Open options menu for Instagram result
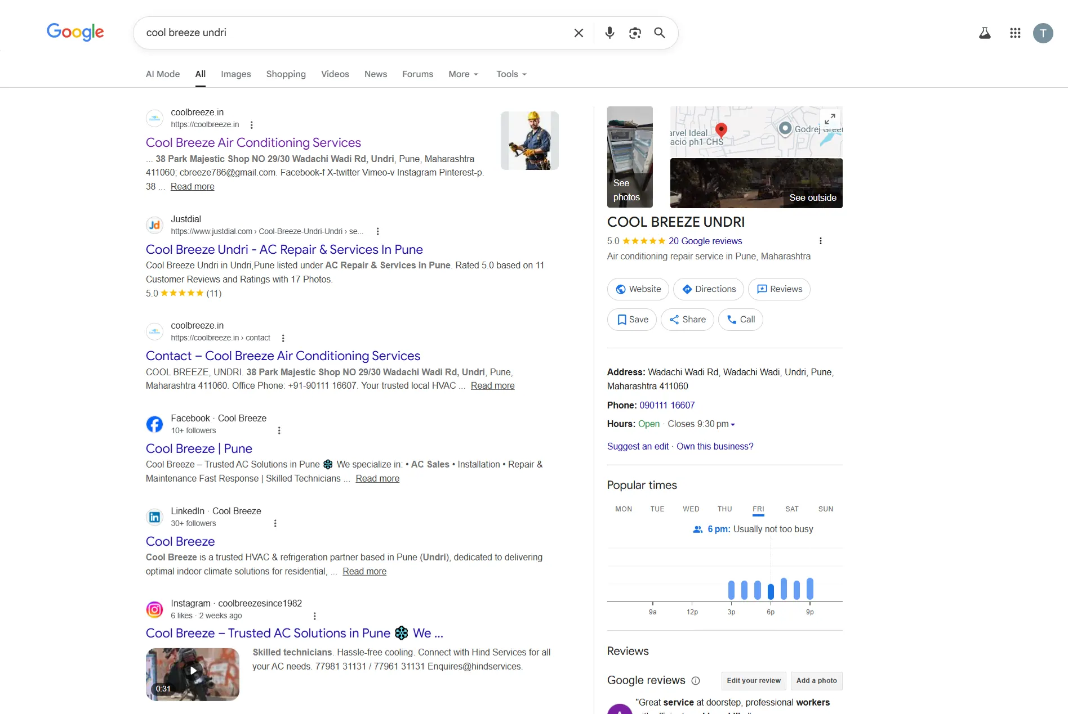Screen dimensions: 1068x714 coord(314,616)
